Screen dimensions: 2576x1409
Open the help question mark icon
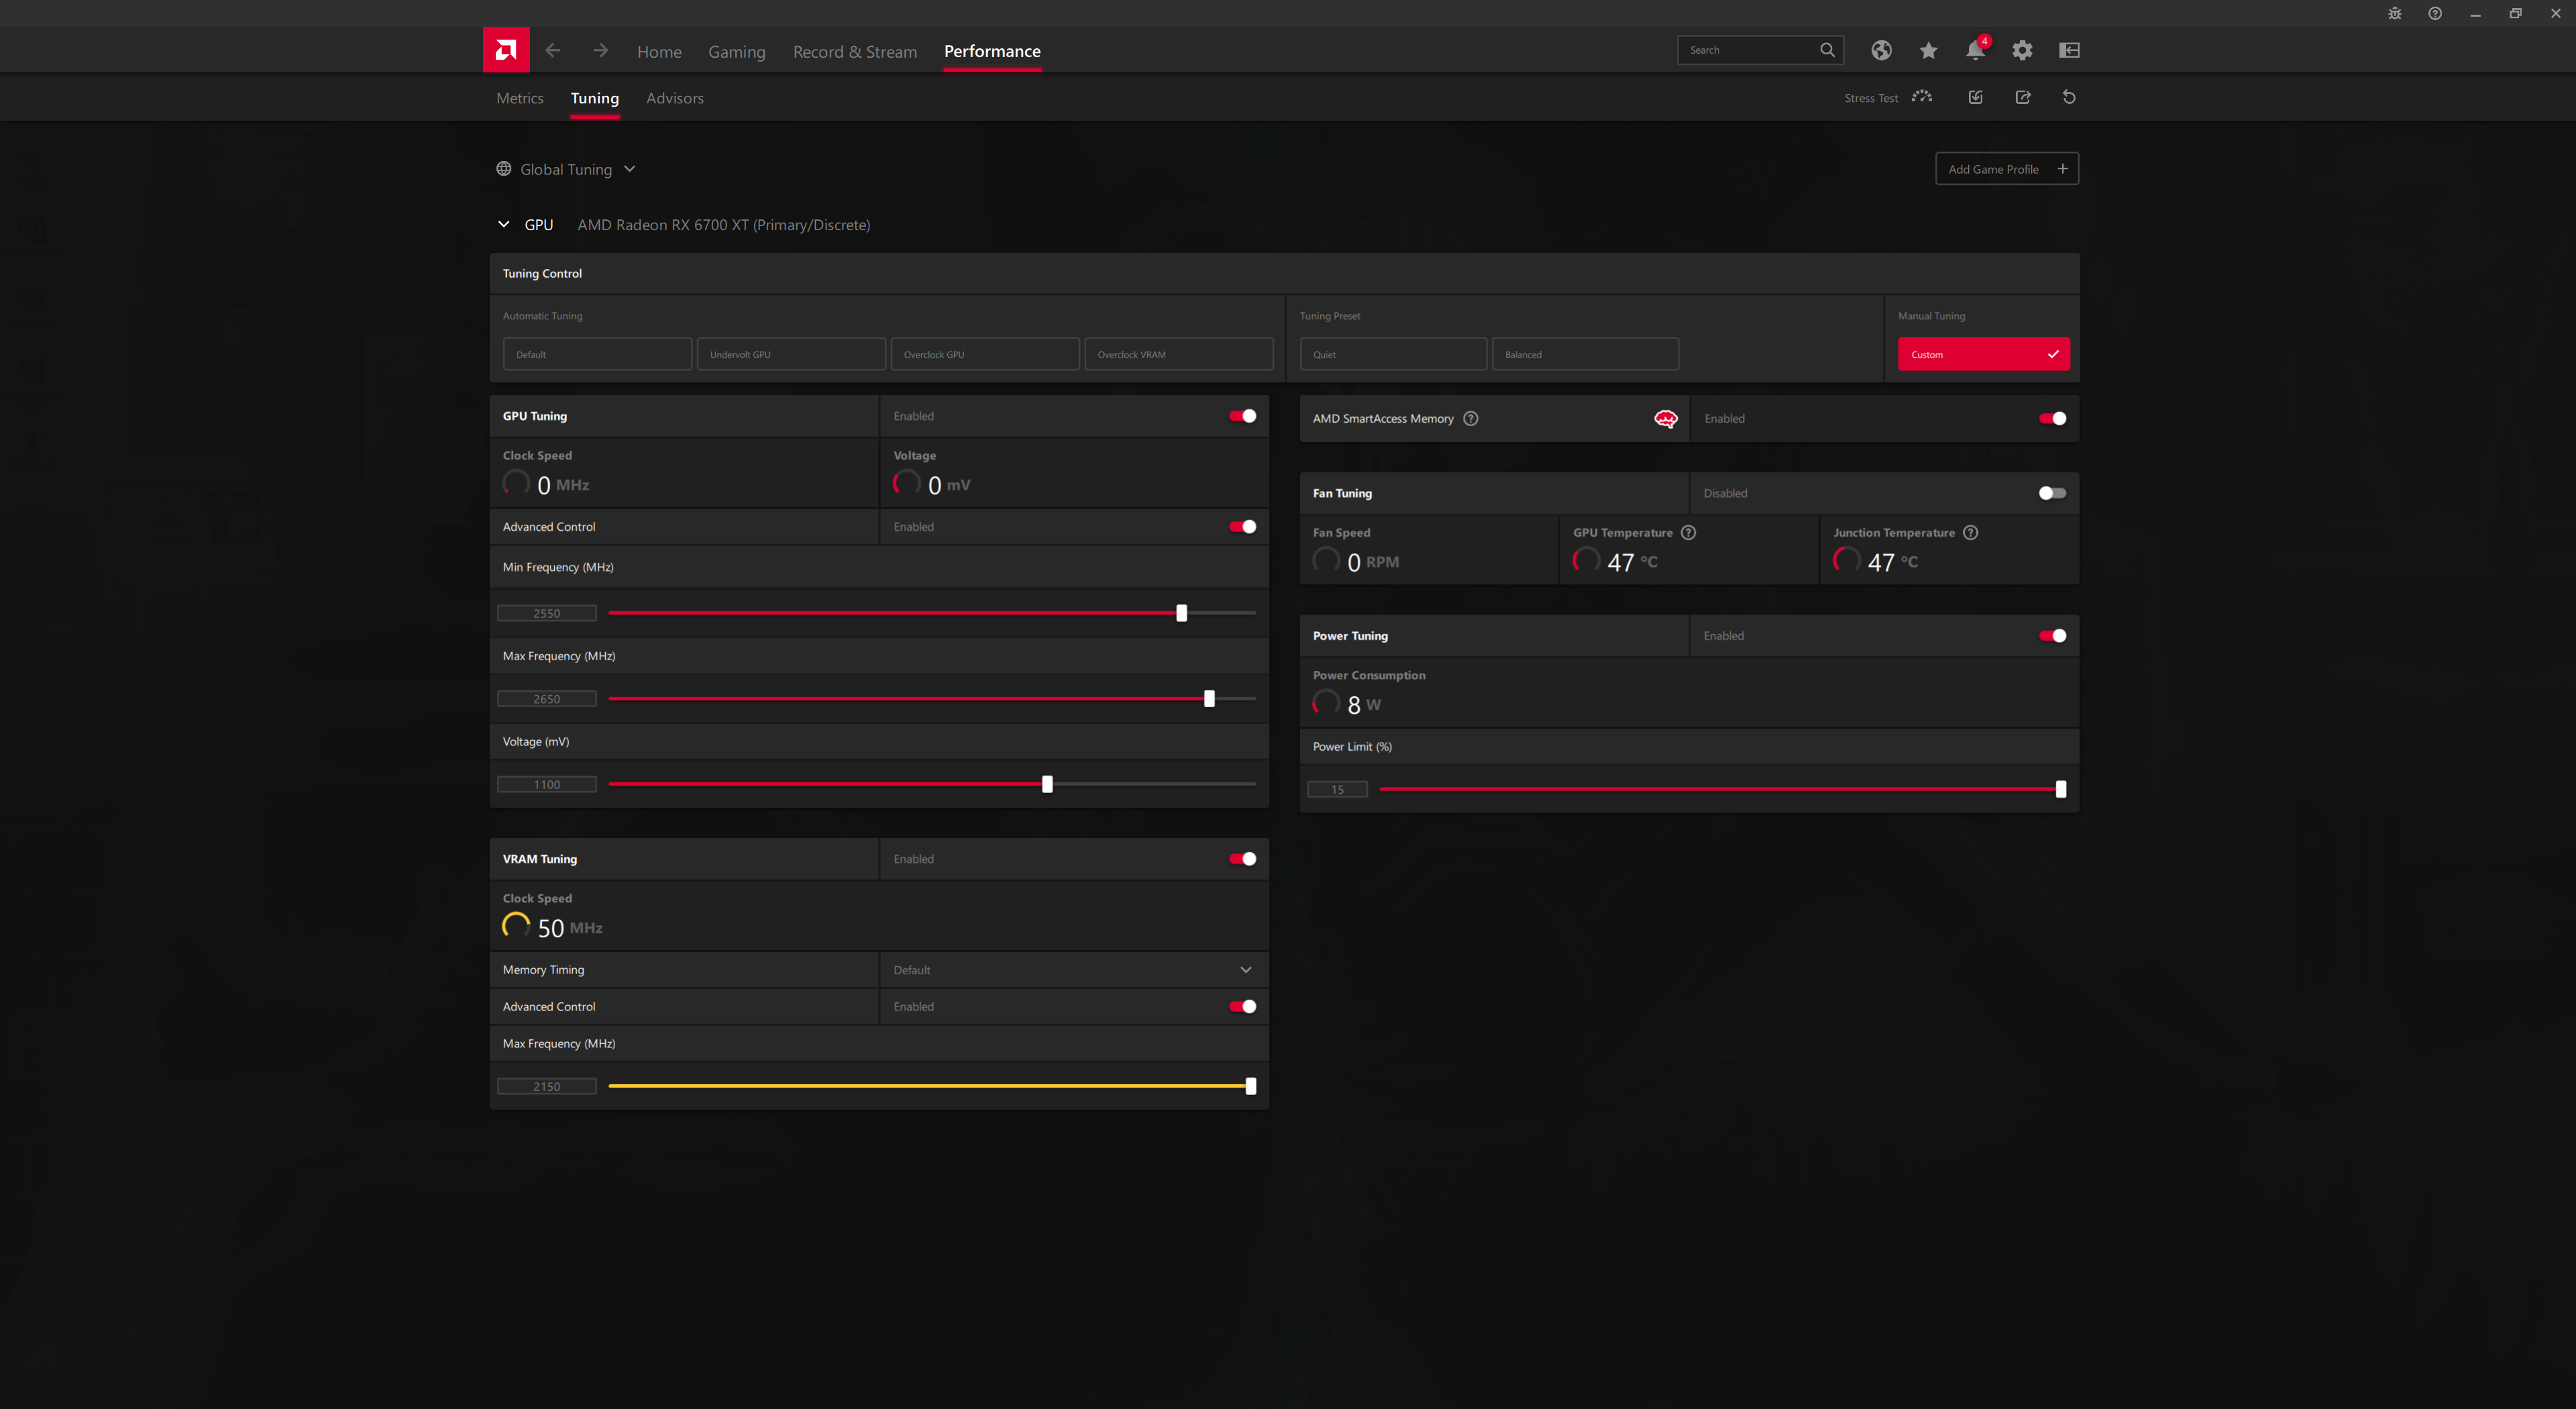tap(2435, 13)
